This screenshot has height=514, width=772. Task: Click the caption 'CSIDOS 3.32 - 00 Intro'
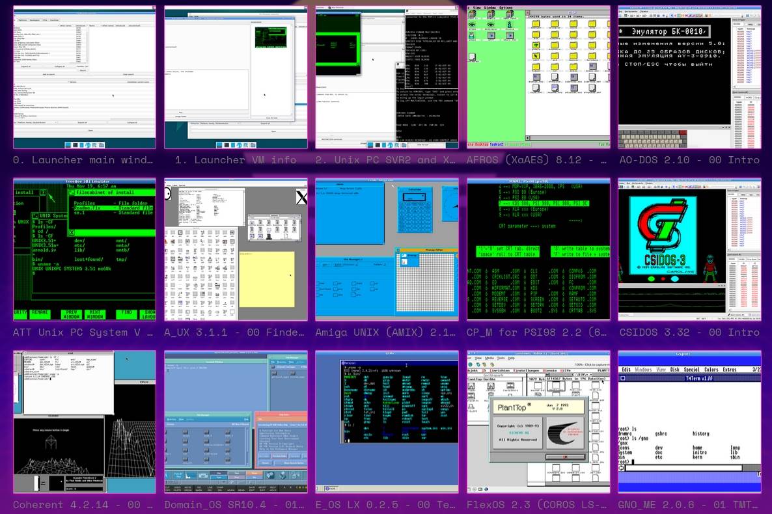[x=689, y=332]
